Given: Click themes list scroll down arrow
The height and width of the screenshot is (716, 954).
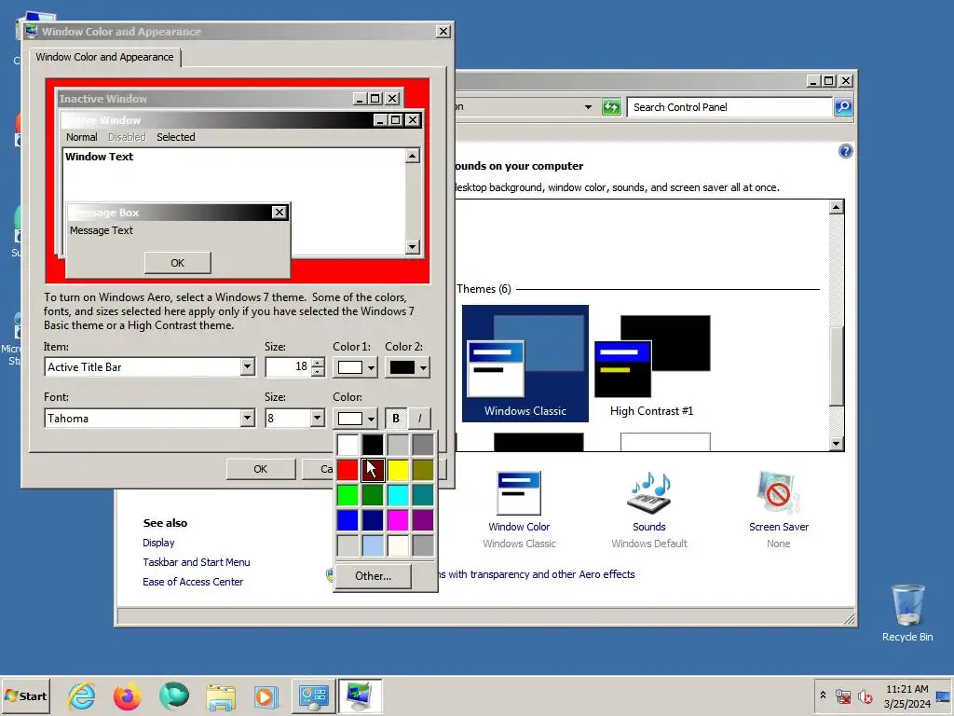Looking at the screenshot, I should click(x=837, y=443).
